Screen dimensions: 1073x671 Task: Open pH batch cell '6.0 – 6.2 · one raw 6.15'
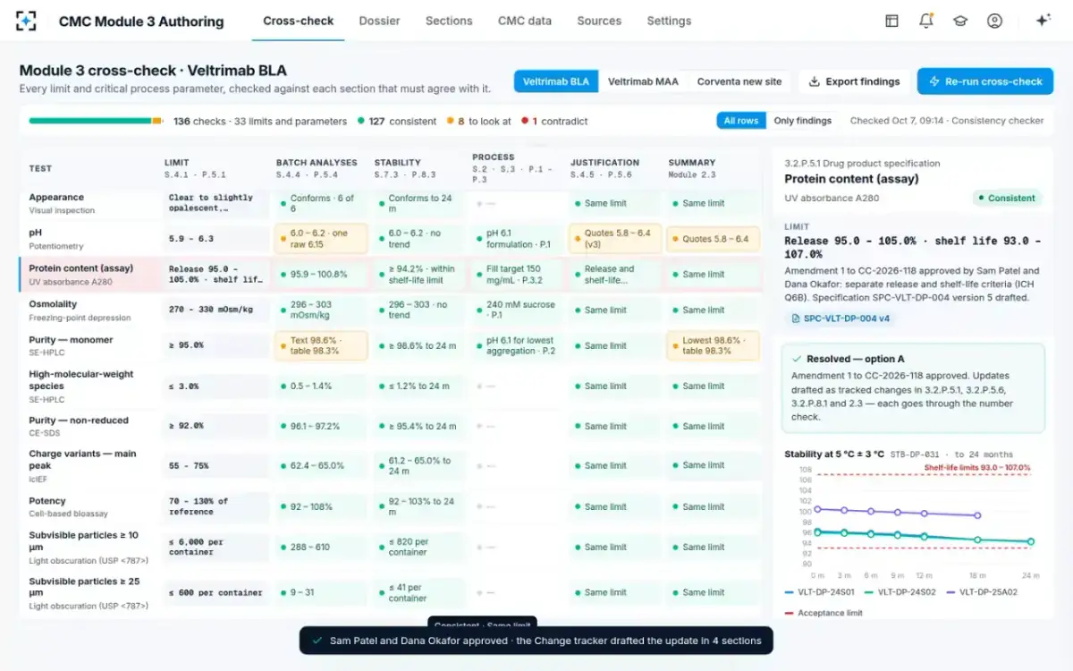click(322, 239)
